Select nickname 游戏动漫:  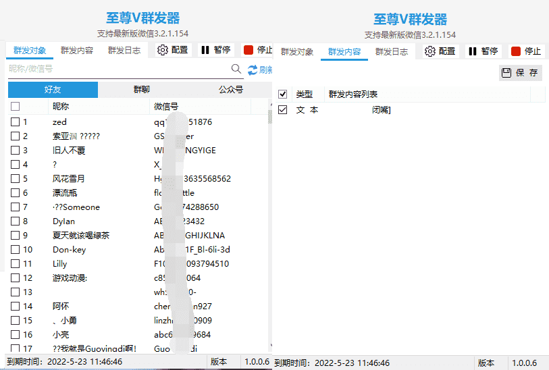tap(70, 278)
